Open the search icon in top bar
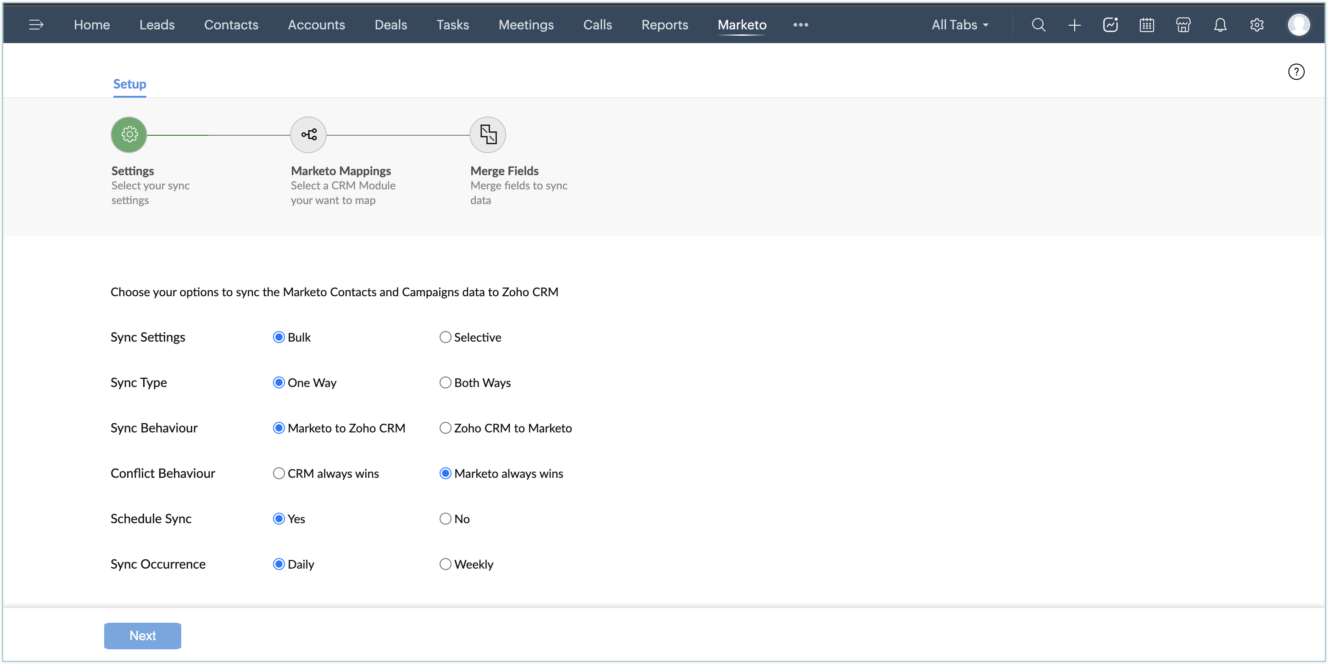The image size is (1328, 664). (1038, 25)
